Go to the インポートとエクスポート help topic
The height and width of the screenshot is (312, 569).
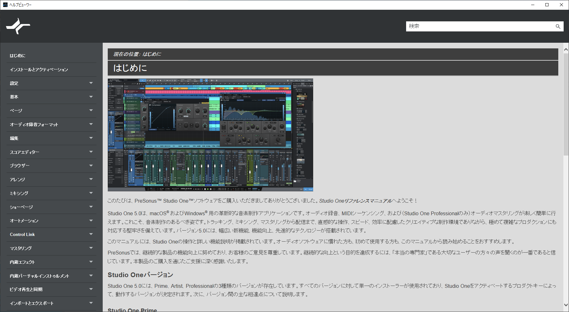(x=32, y=303)
